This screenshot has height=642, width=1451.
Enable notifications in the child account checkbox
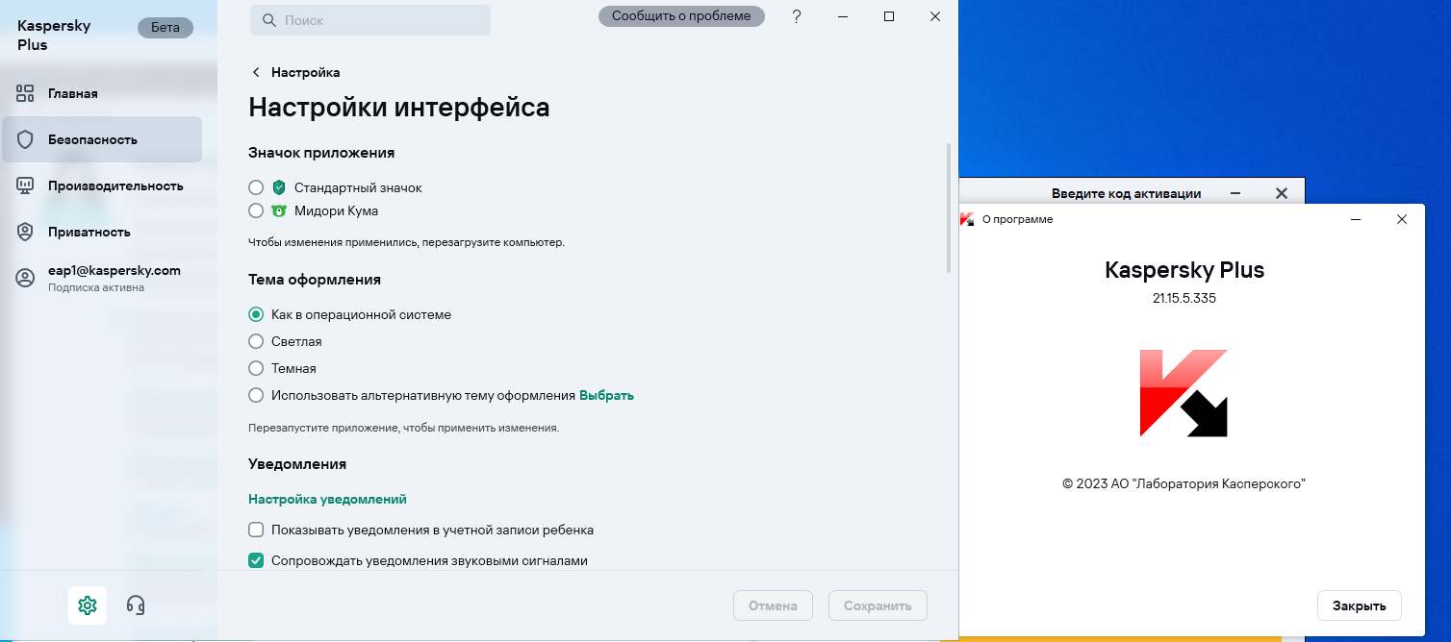(x=256, y=530)
